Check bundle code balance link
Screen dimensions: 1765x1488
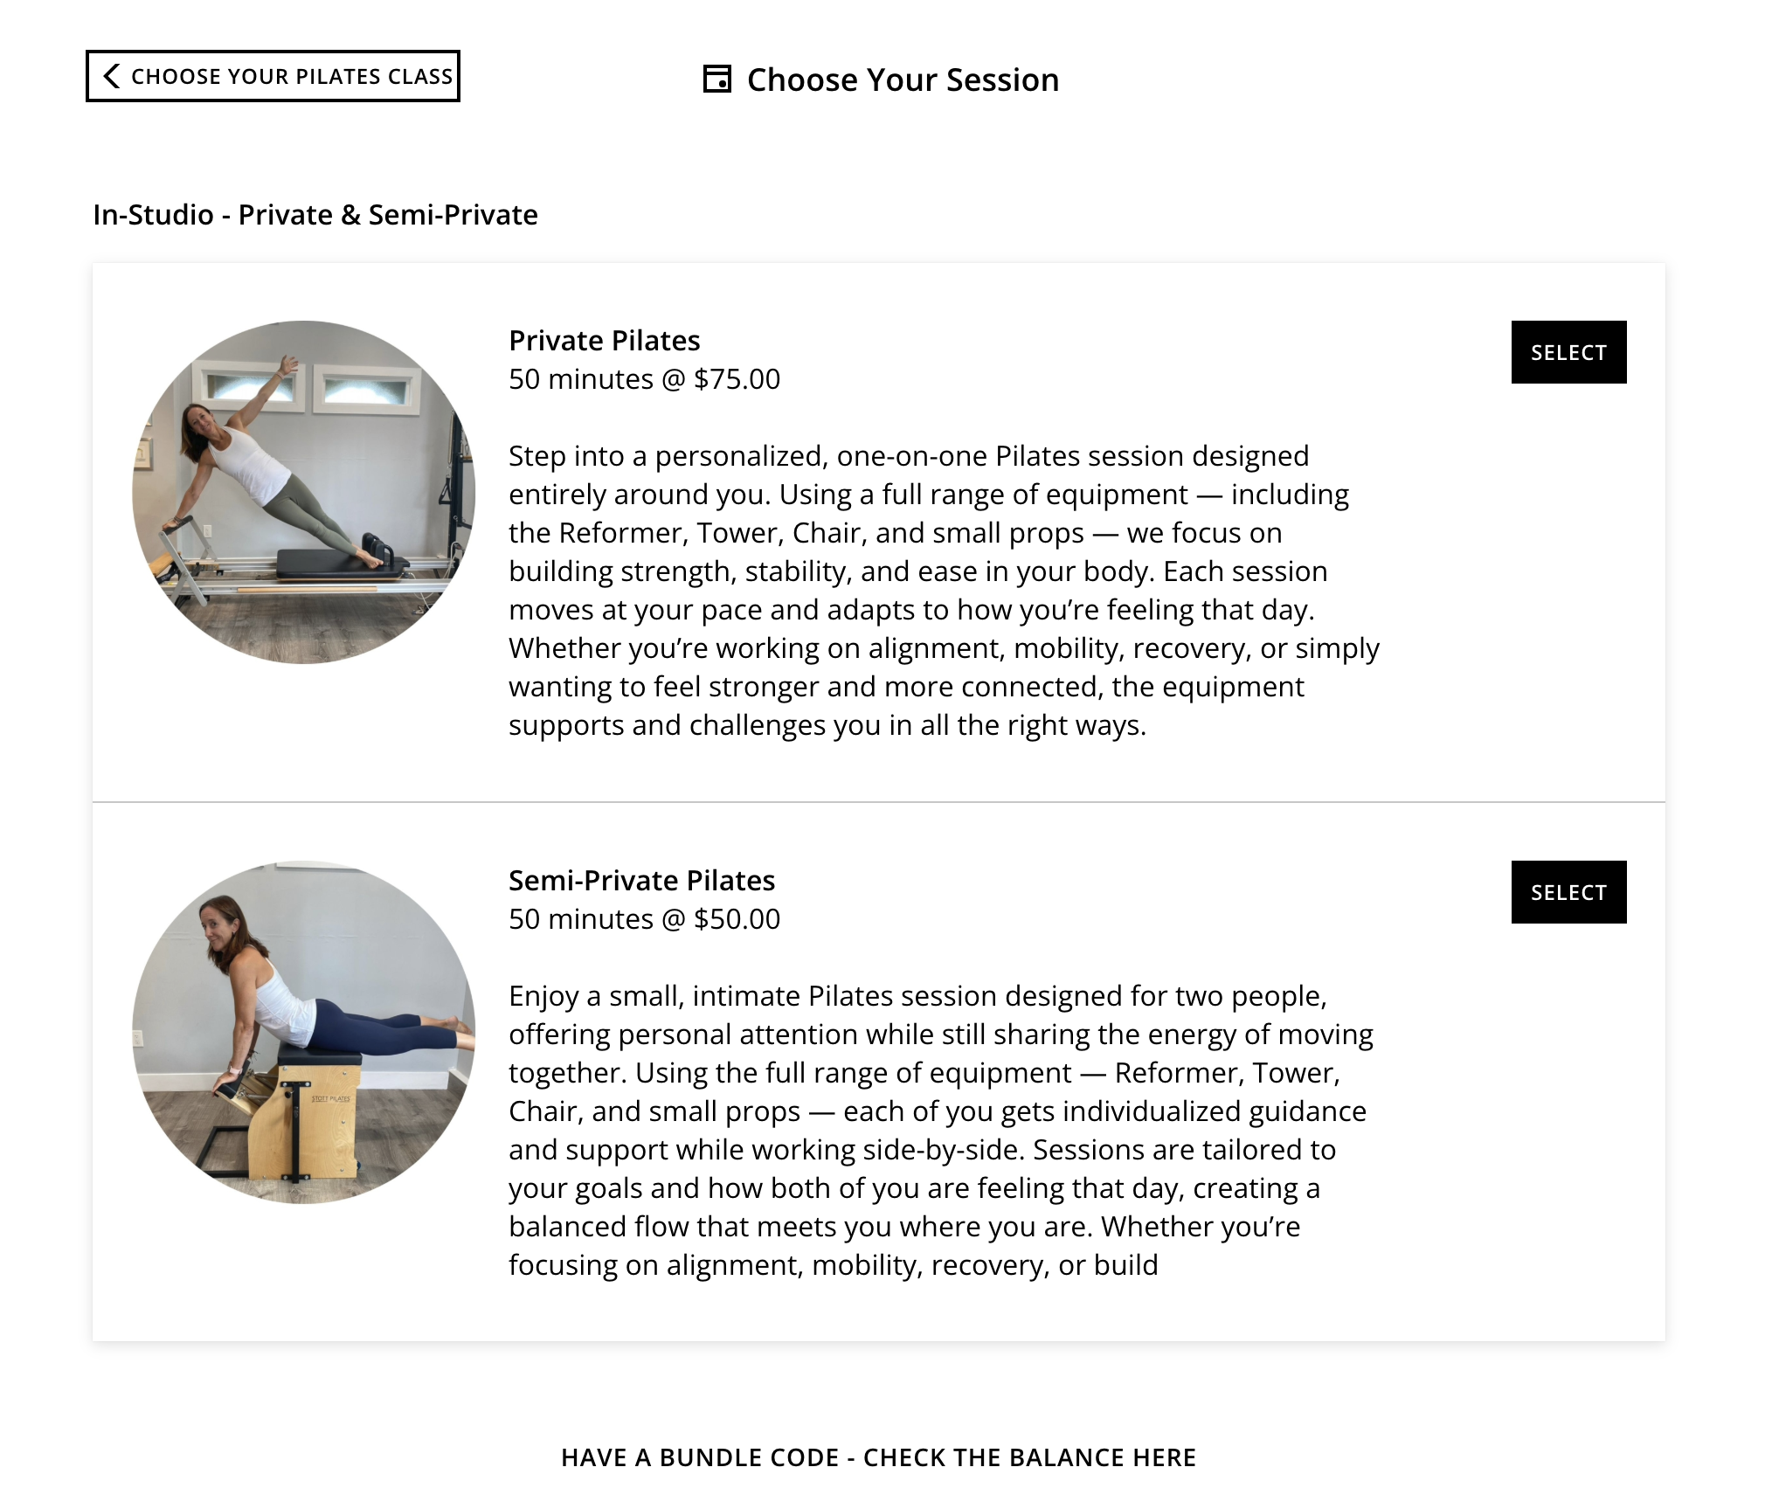(x=878, y=1457)
